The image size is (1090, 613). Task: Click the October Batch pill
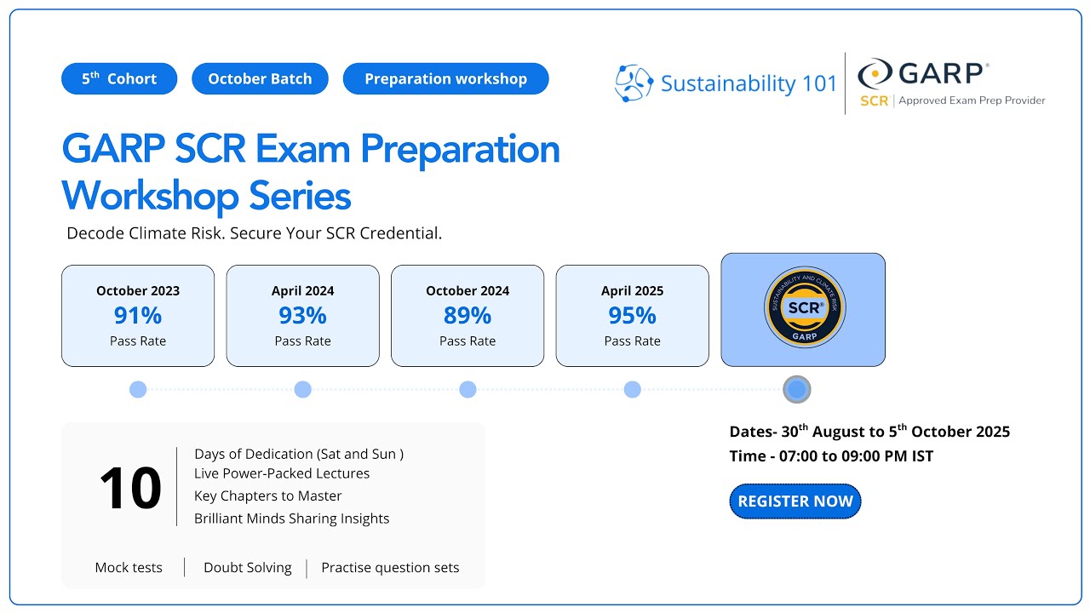[260, 78]
